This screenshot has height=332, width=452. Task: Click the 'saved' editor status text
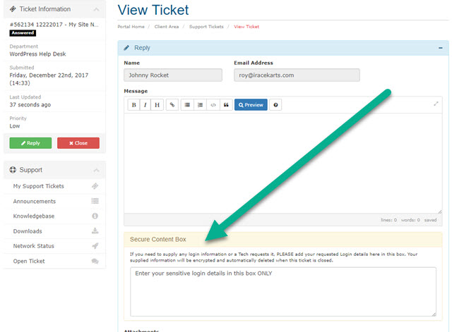pyautogui.click(x=430, y=220)
